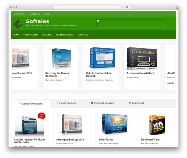Click the Zoom Player title
Viewport: 187px width, 158px height.
(106, 140)
